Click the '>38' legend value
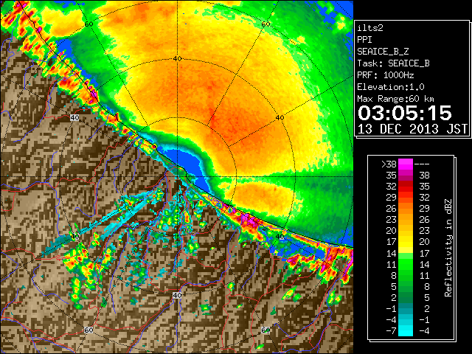The width and height of the screenshot is (472, 354). pos(389,164)
